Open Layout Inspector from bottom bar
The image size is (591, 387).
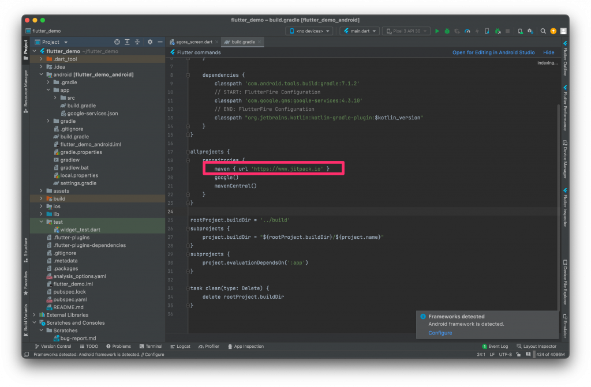(x=536, y=346)
